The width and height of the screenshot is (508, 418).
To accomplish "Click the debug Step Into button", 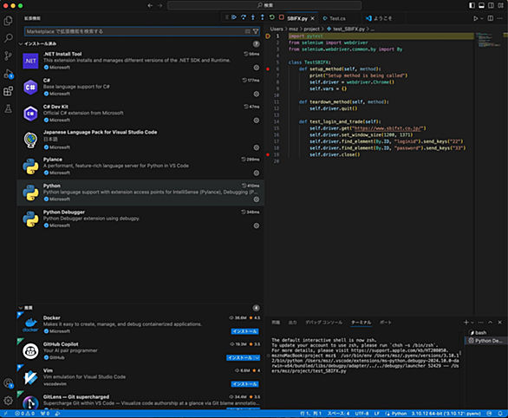I will (253, 17).
